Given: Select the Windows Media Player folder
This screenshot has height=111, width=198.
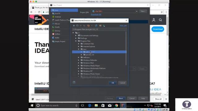Looking at the screenshot, I should pos(92,66).
